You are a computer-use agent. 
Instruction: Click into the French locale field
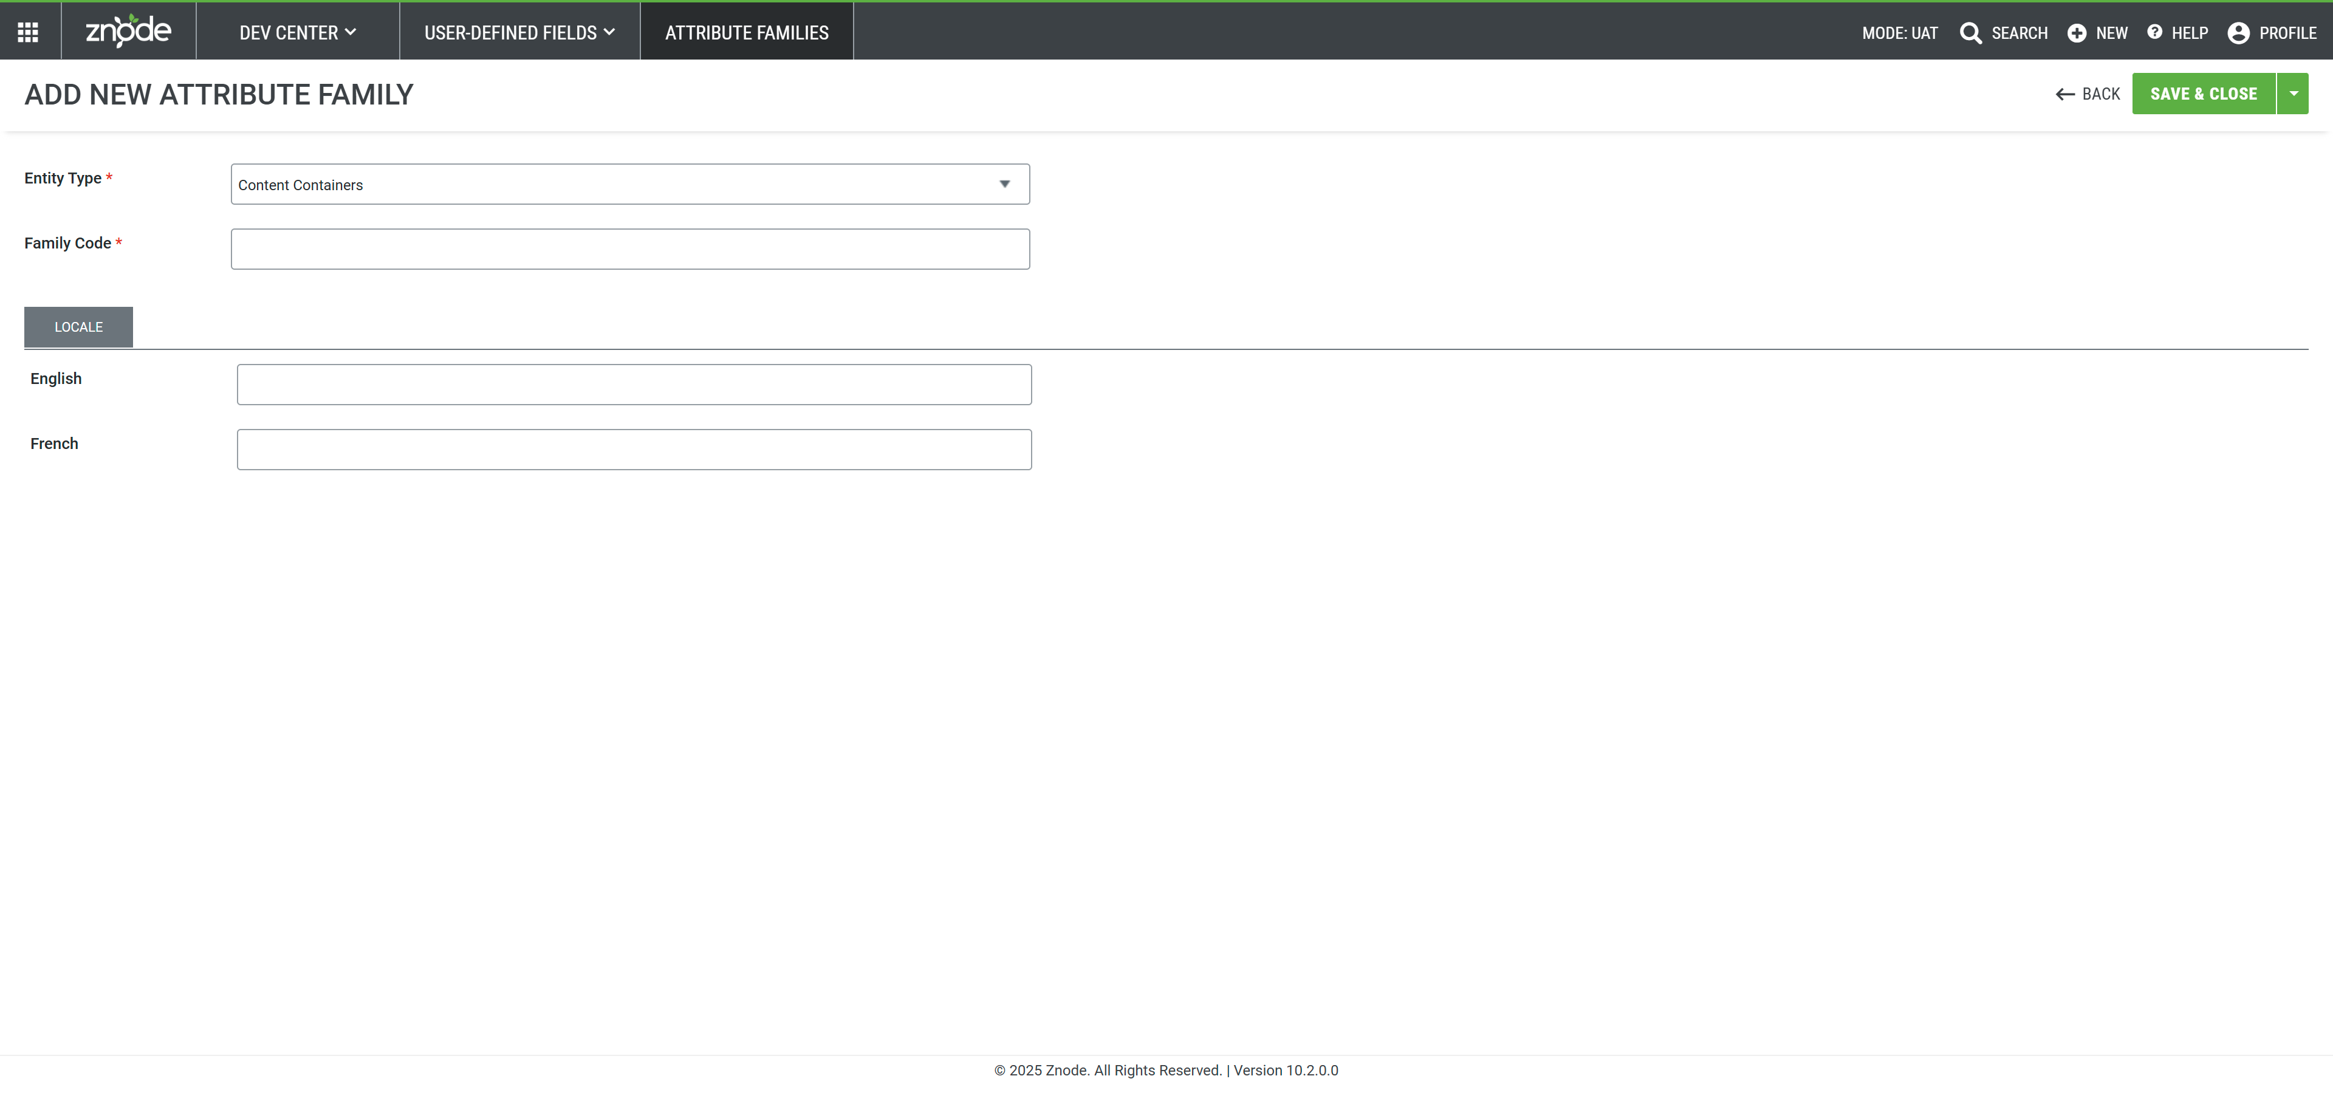(x=633, y=450)
